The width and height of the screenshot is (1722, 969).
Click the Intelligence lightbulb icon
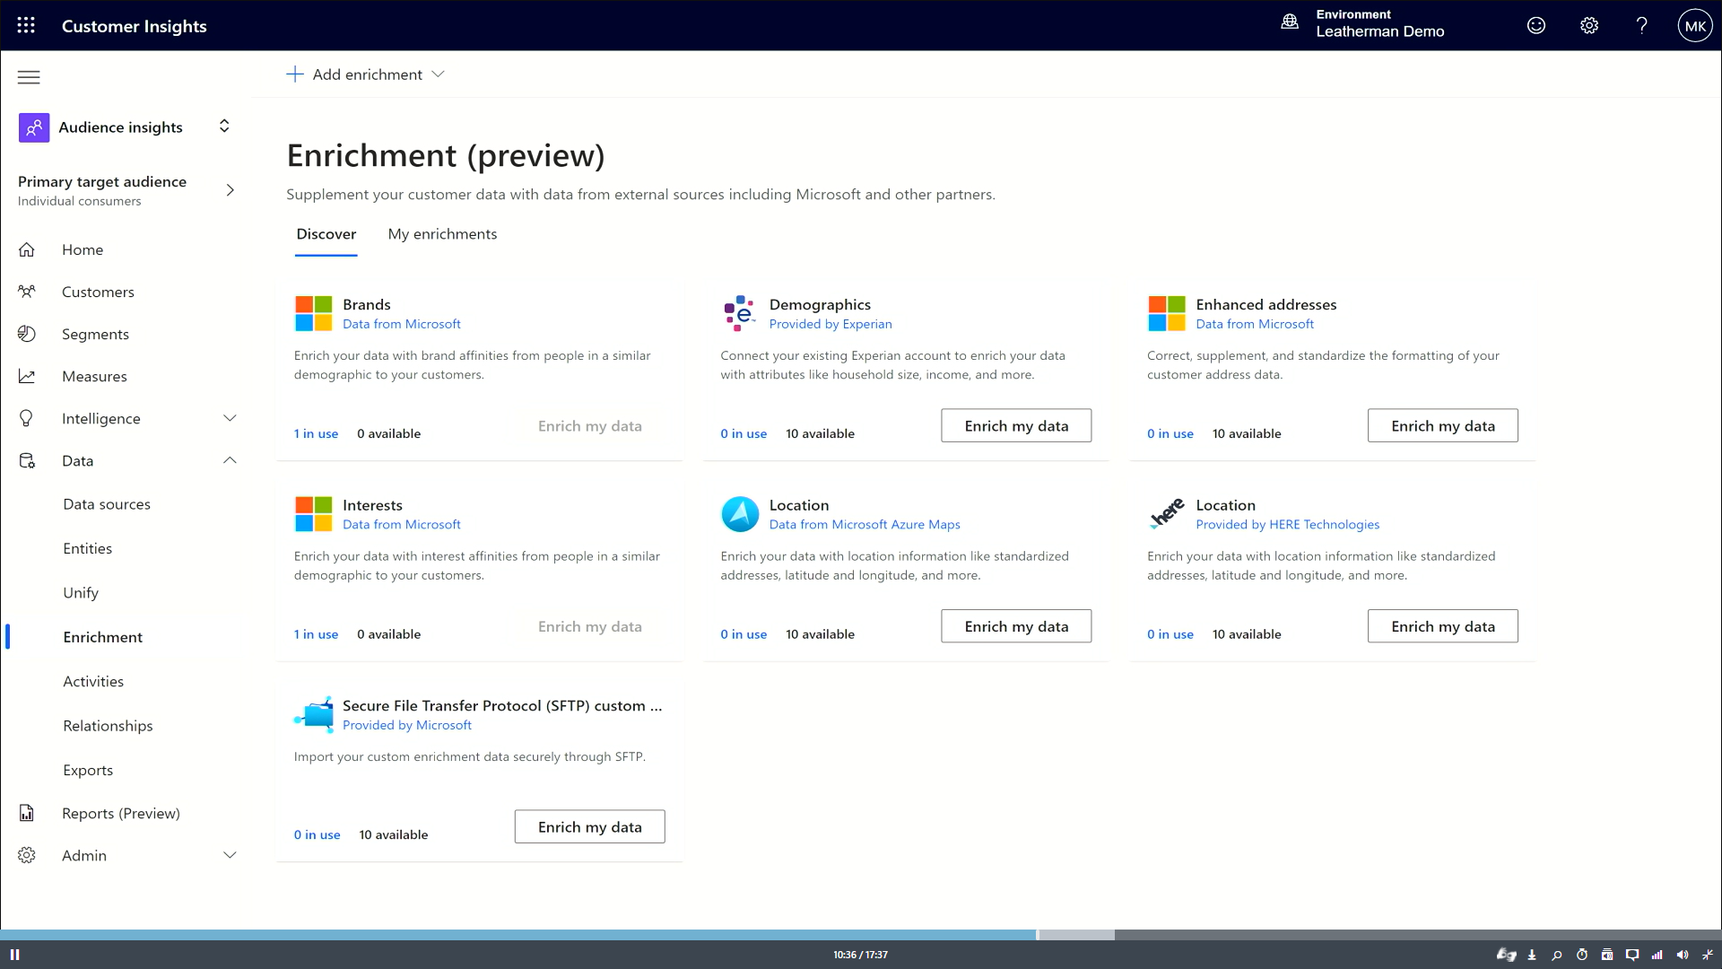pos(27,418)
